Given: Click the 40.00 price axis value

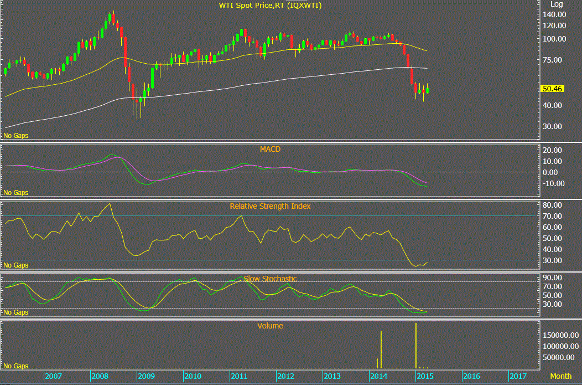Looking at the screenshot, I should click(553, 105).
